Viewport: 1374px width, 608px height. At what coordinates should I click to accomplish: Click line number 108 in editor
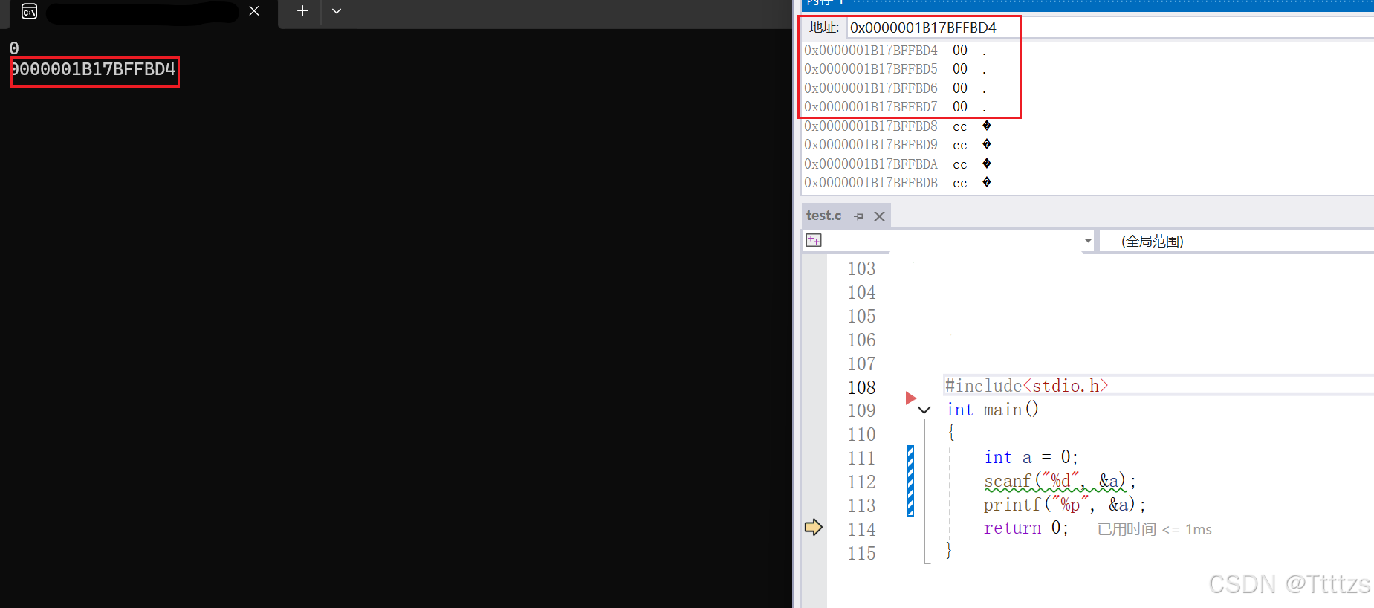click(862, 387)
